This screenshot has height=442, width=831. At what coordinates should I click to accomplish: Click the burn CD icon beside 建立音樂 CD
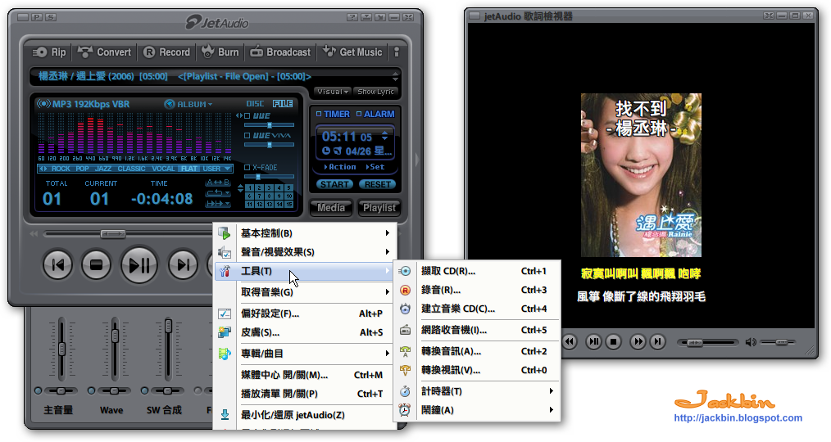pyautogui.click(x=405, y=309)
